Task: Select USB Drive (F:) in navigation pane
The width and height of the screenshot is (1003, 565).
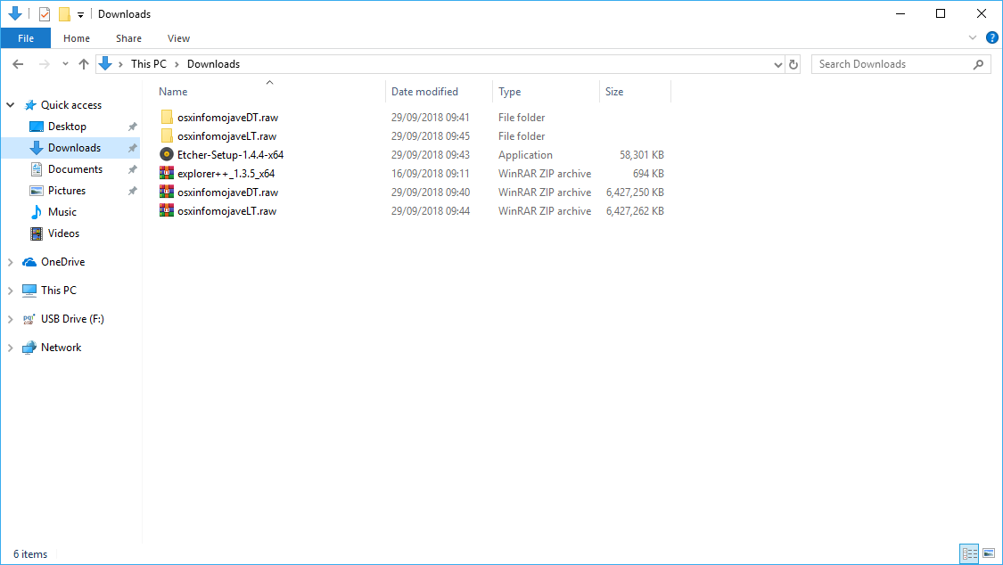Action: [x=72, y=319]
